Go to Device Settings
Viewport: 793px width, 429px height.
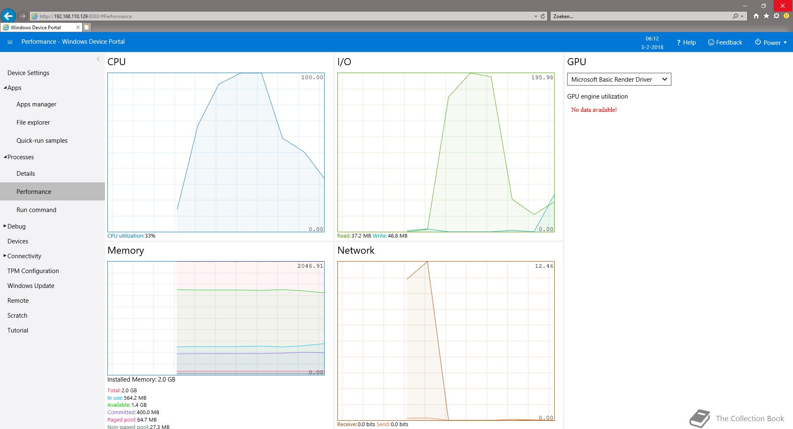(28, 73)
